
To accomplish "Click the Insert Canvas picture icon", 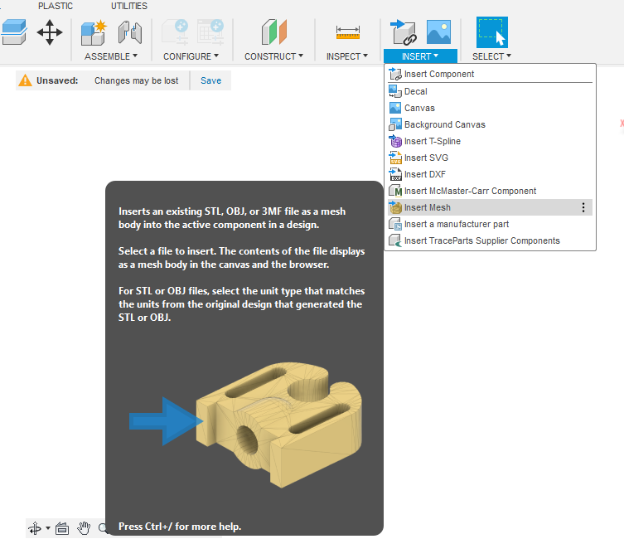I will (x=438, y=33).
